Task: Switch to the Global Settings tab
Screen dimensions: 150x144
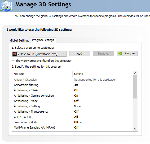Action: coord(20,40)
